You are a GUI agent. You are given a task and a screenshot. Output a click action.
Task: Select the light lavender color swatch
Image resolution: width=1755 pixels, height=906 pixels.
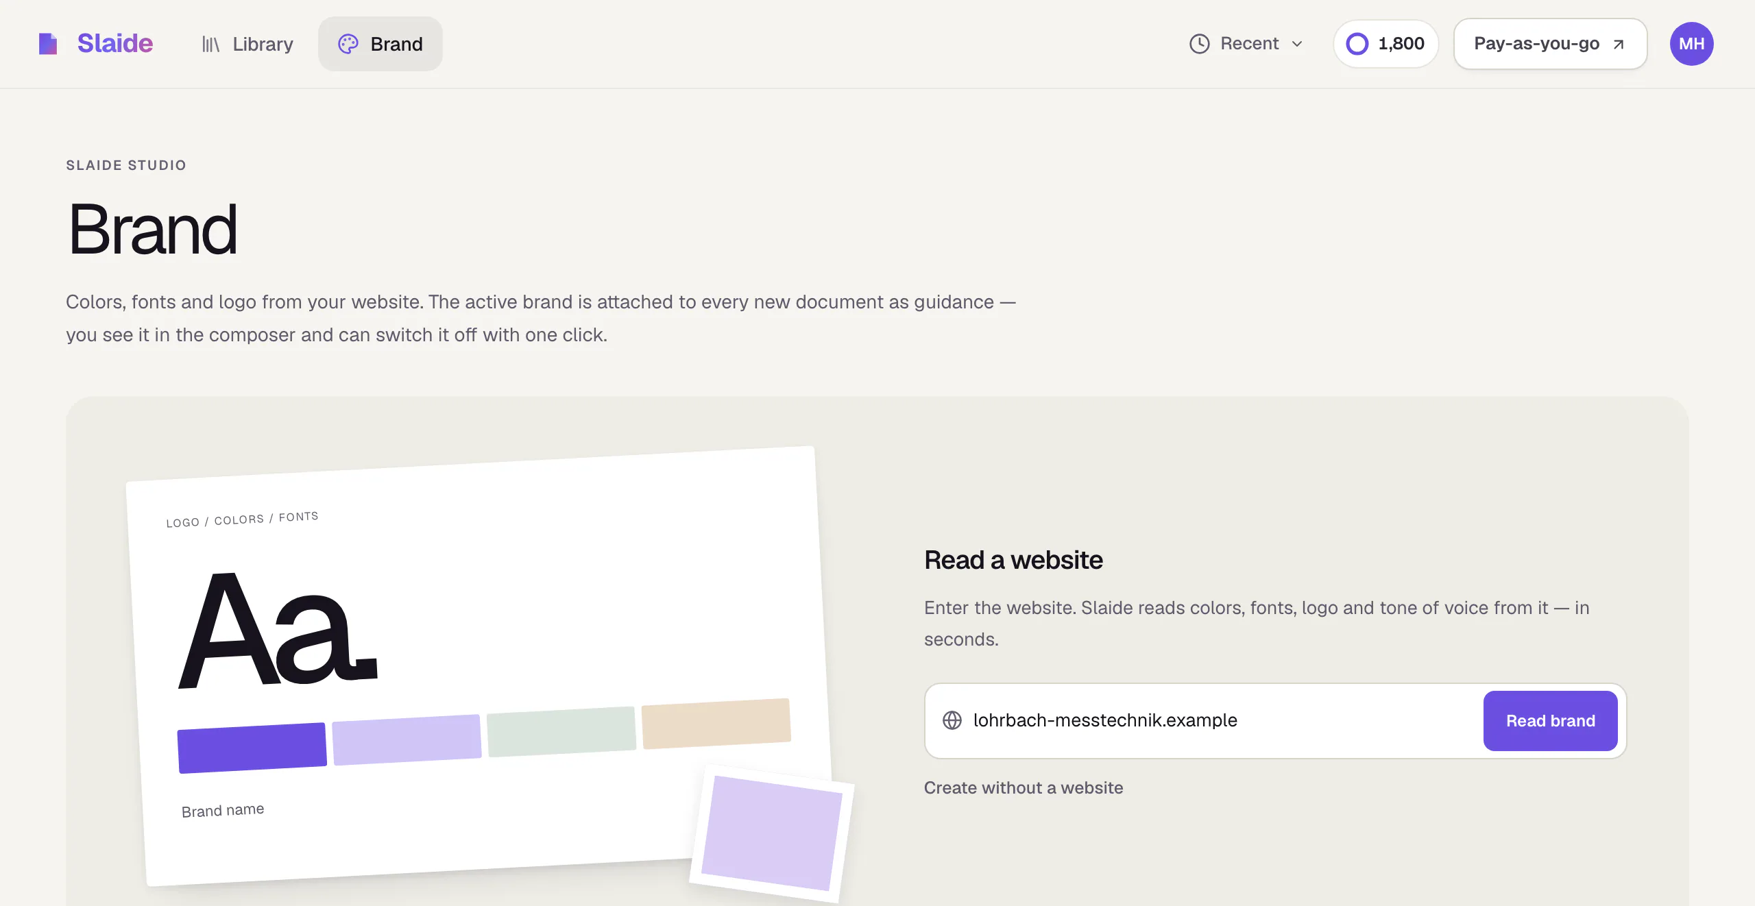[407, 739]
